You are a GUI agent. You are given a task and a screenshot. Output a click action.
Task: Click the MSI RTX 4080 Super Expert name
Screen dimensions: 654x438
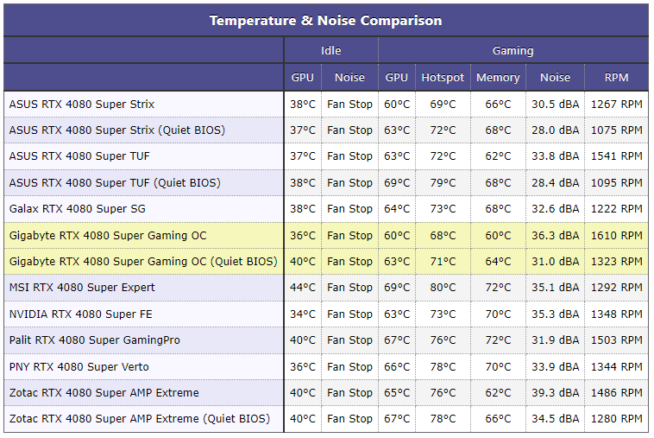pyautogui.click(x=82, y=288)
